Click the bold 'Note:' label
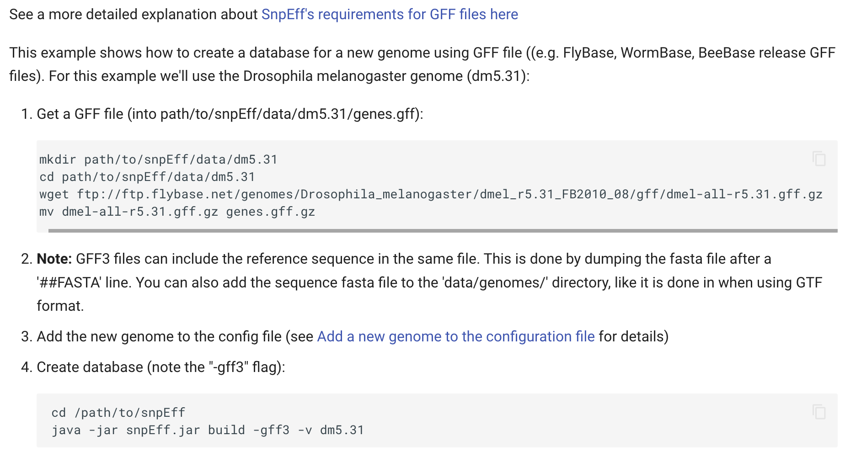845x457 pixels. (54, 259)
